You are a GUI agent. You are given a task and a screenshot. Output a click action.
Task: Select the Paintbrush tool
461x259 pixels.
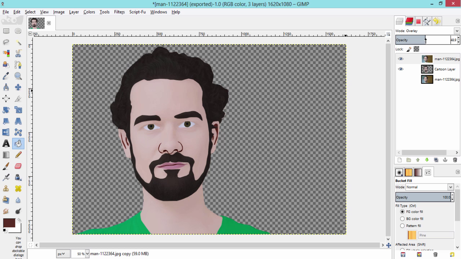pyautogui.click(x=6, y=166)
